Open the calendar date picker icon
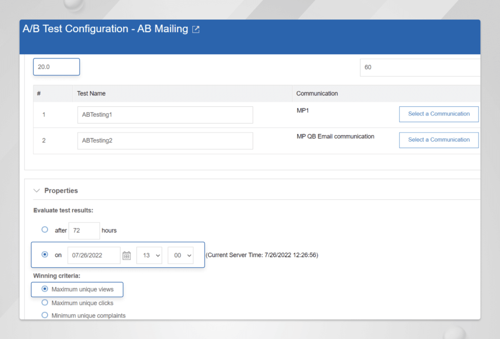The height and width of the screenshot is (339, 500). pos(126,255)
